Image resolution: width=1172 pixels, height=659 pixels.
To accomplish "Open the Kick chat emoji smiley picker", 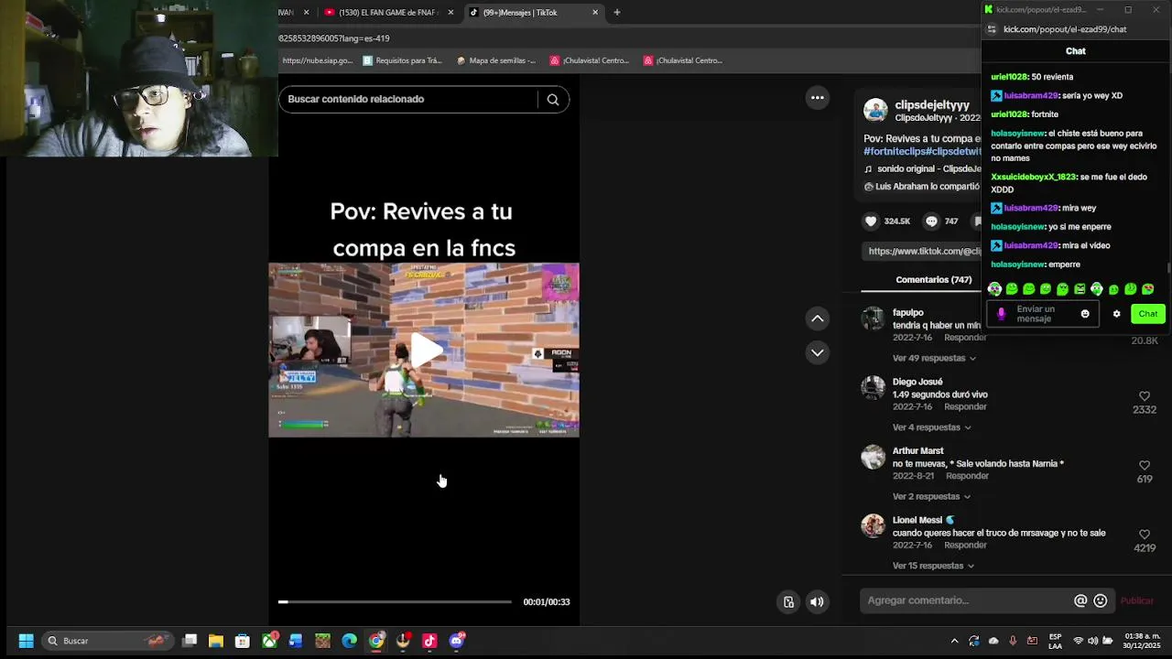I will [x=1085, y=314].
